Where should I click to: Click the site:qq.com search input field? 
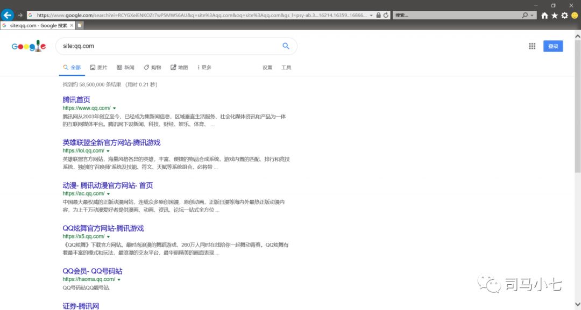167,46
